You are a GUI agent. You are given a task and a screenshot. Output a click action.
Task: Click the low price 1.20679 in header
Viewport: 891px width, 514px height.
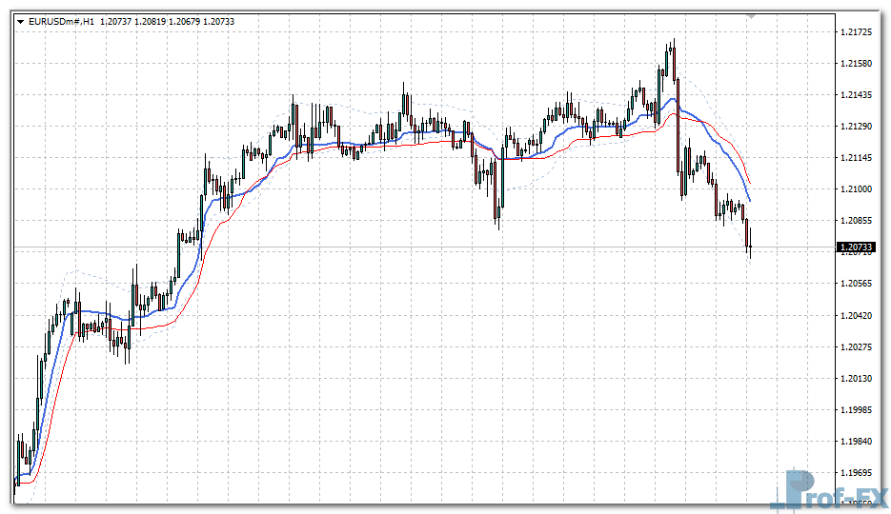(186, 22)
